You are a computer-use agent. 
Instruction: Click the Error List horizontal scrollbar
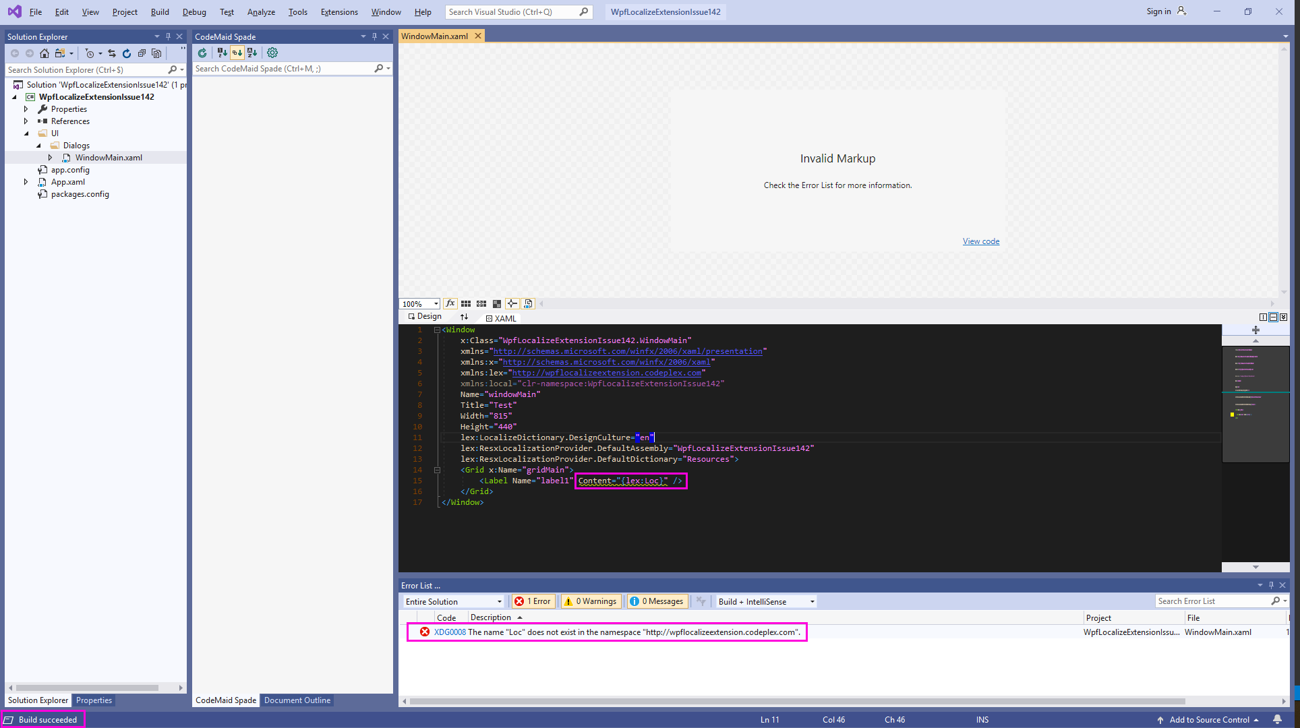pos(796,701)
